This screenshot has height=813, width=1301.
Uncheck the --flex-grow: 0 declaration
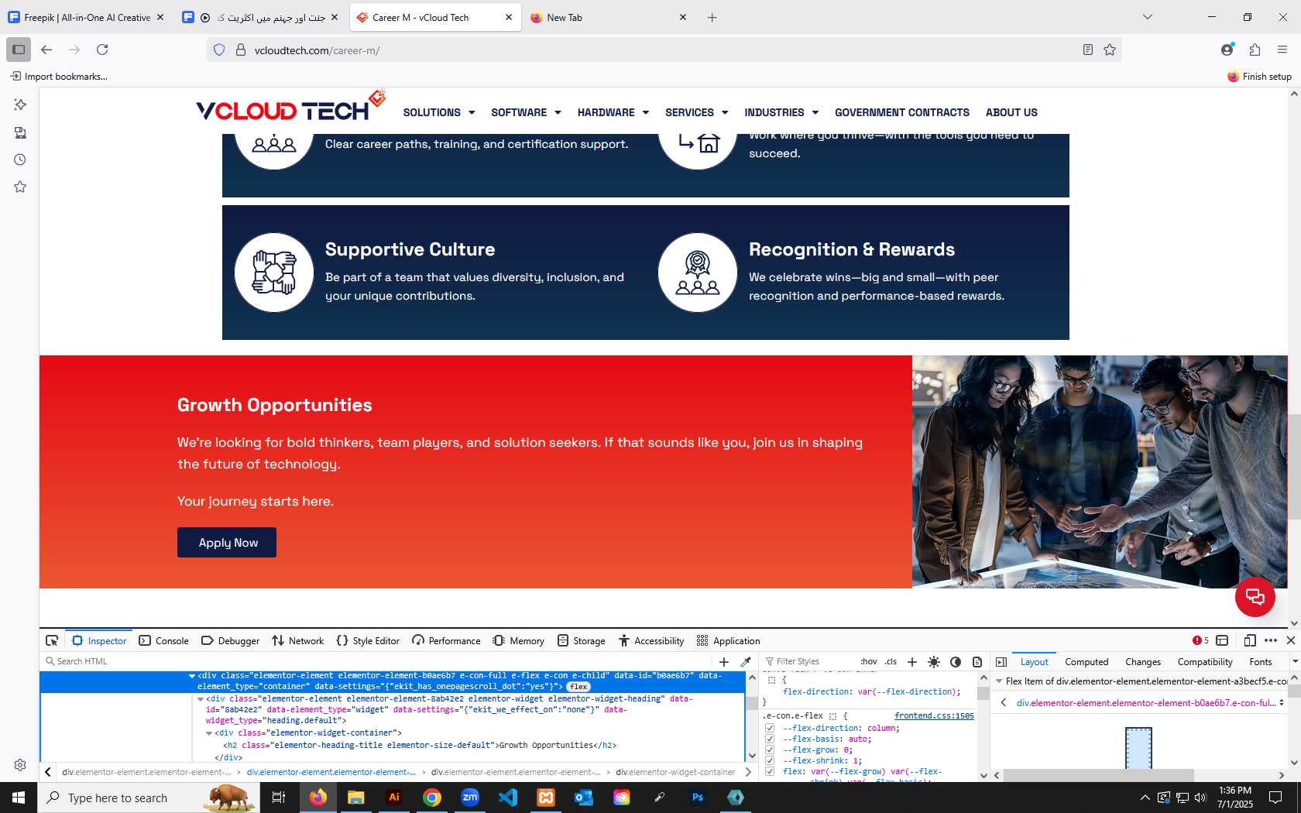click(x=770, y=750)
